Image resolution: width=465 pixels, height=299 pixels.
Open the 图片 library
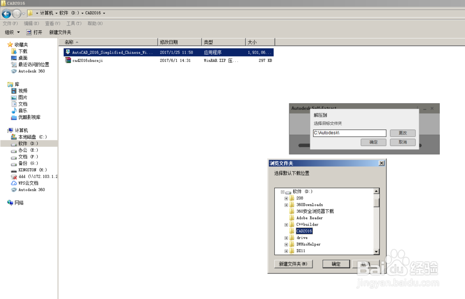[x=23, y=97]
